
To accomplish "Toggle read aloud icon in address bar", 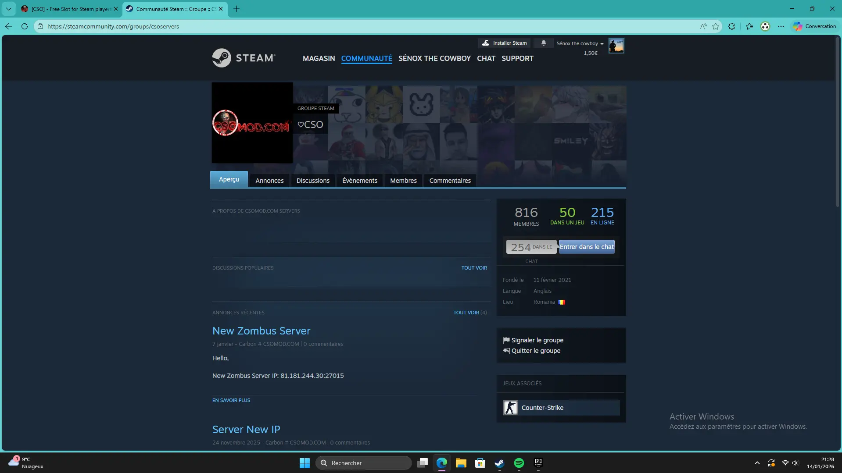I will pos(703,26).
